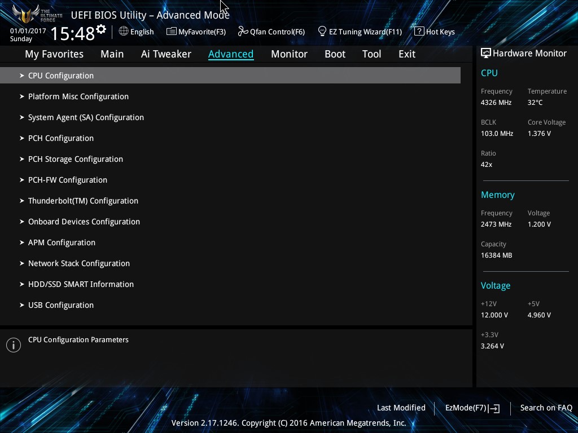Open Search on FAQ link
The image size is (578, 433).
[546, 408]
